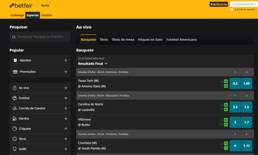Screen dimensions: 258x155
Task: Click the arrow next to Apostas
Action: point(66,60)
